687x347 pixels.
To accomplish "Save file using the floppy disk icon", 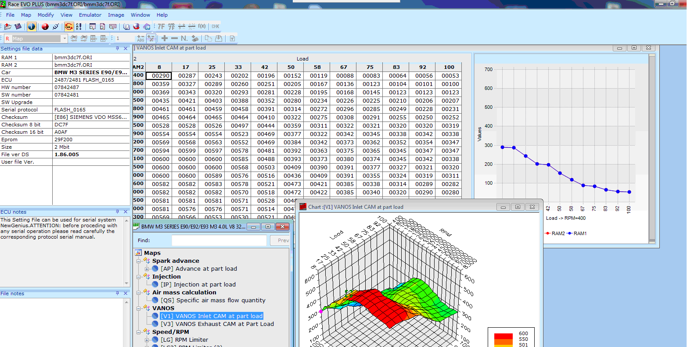I will pos(18,26).
